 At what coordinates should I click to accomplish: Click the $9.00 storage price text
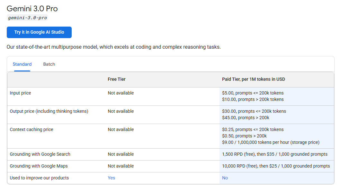point(271,142)
